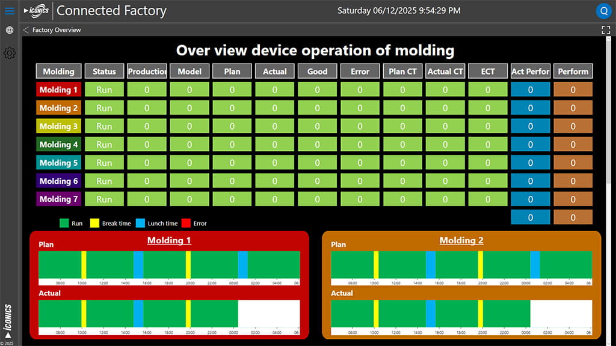The image size is (616, 346).
Task: Click the Molding 5 teal label
Action: 58,163
